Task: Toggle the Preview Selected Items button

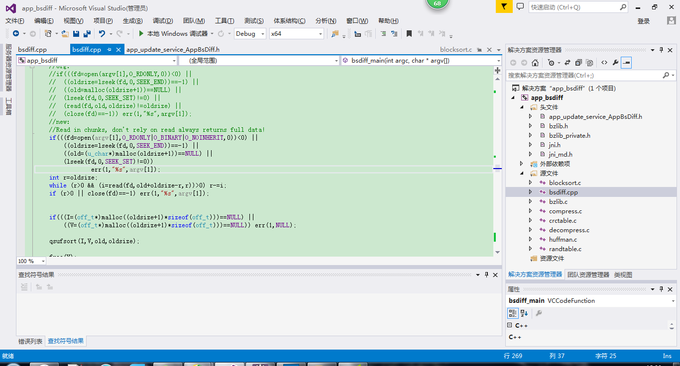Action: 626,63
